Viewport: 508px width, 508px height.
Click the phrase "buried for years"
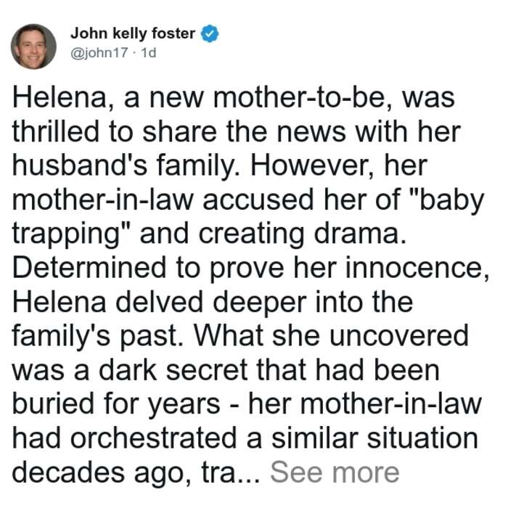coord(116,405)
